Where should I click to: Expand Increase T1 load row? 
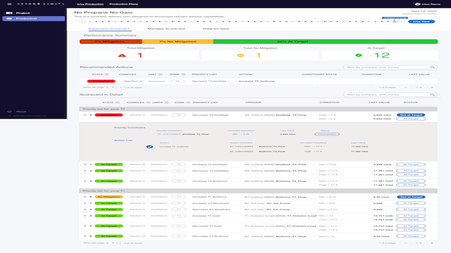pyautogui.click(x=85, y=216)
